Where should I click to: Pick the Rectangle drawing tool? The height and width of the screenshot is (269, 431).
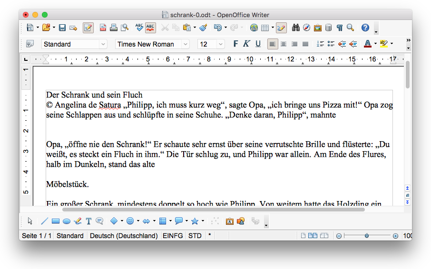(x=56, y=221)
